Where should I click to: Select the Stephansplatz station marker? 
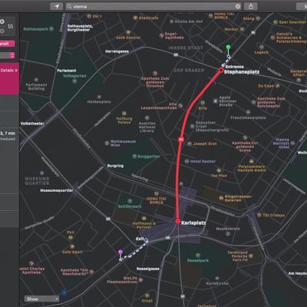[x=221, y=70]
